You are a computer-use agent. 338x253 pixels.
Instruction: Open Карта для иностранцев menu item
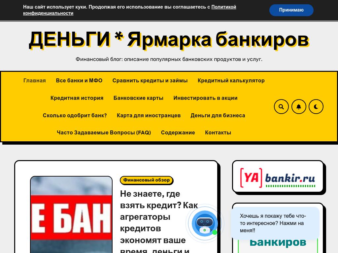coord(149,116)
